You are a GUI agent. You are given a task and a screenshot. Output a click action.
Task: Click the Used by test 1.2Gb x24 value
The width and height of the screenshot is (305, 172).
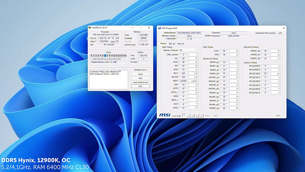click(144, 45)
